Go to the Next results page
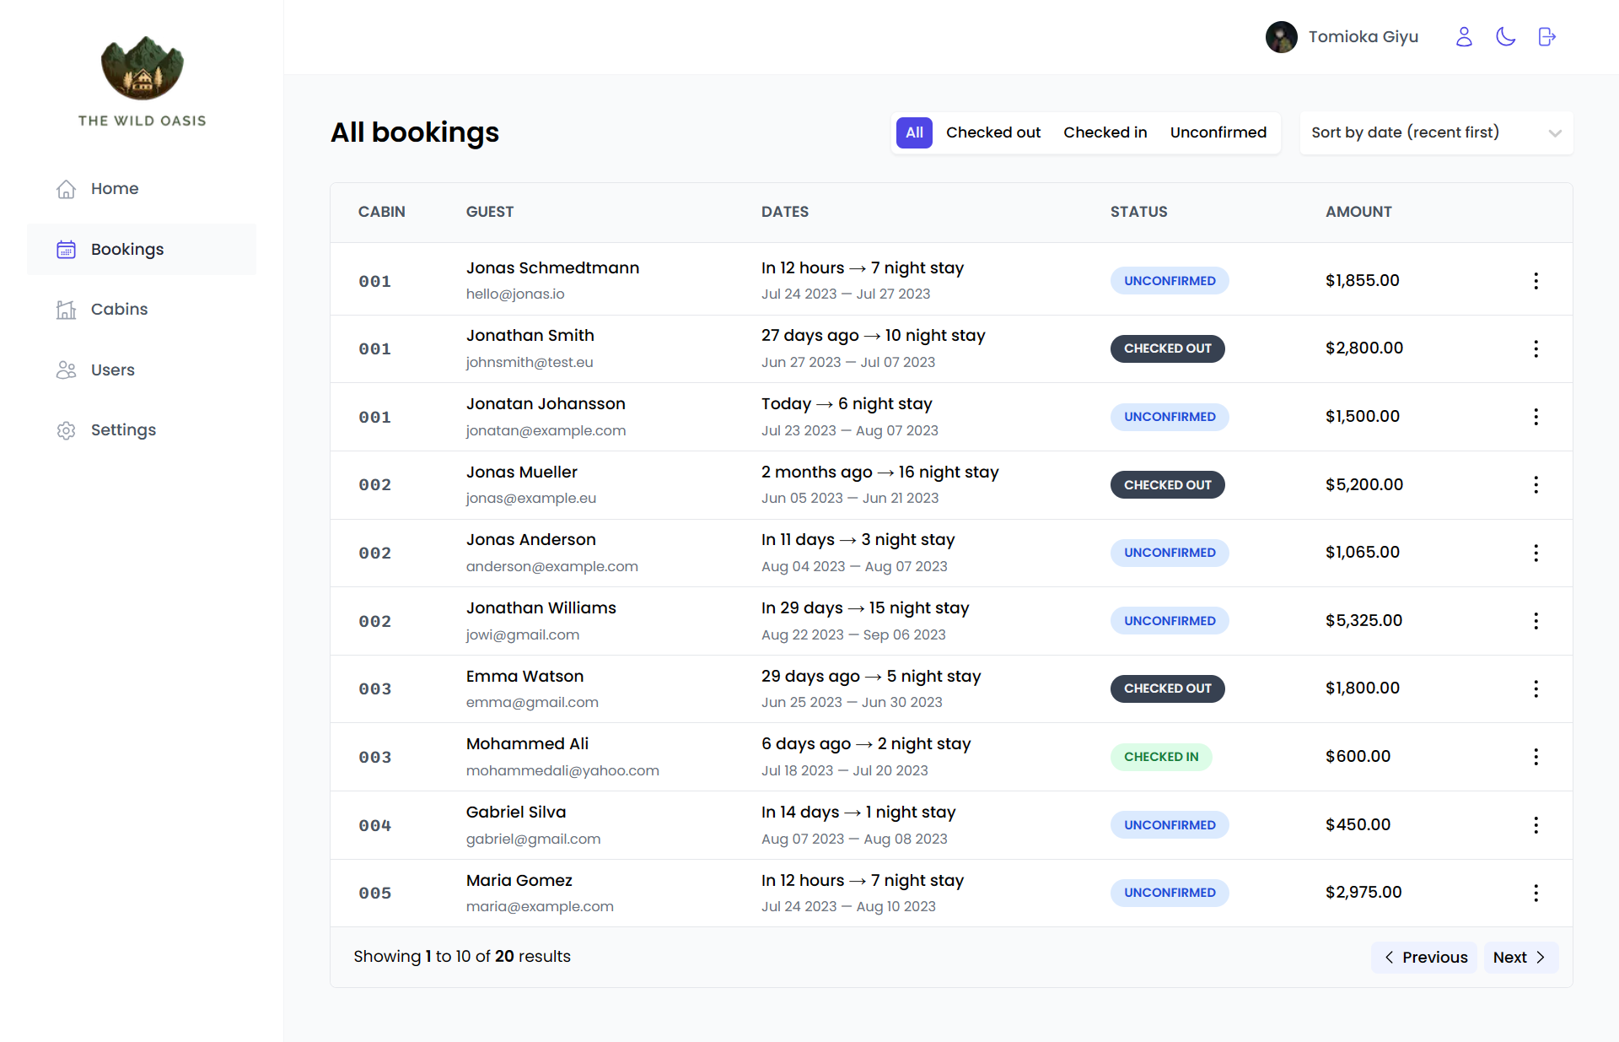Viewport: 1619px width, 1042px height. [x=1519, y=957]
